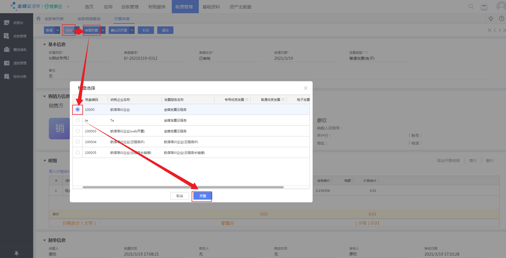
Task: Select tax disk 10000 radio button
Action: tap(78, 109)
